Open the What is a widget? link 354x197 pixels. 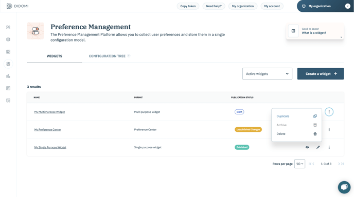tap(314, 33)
